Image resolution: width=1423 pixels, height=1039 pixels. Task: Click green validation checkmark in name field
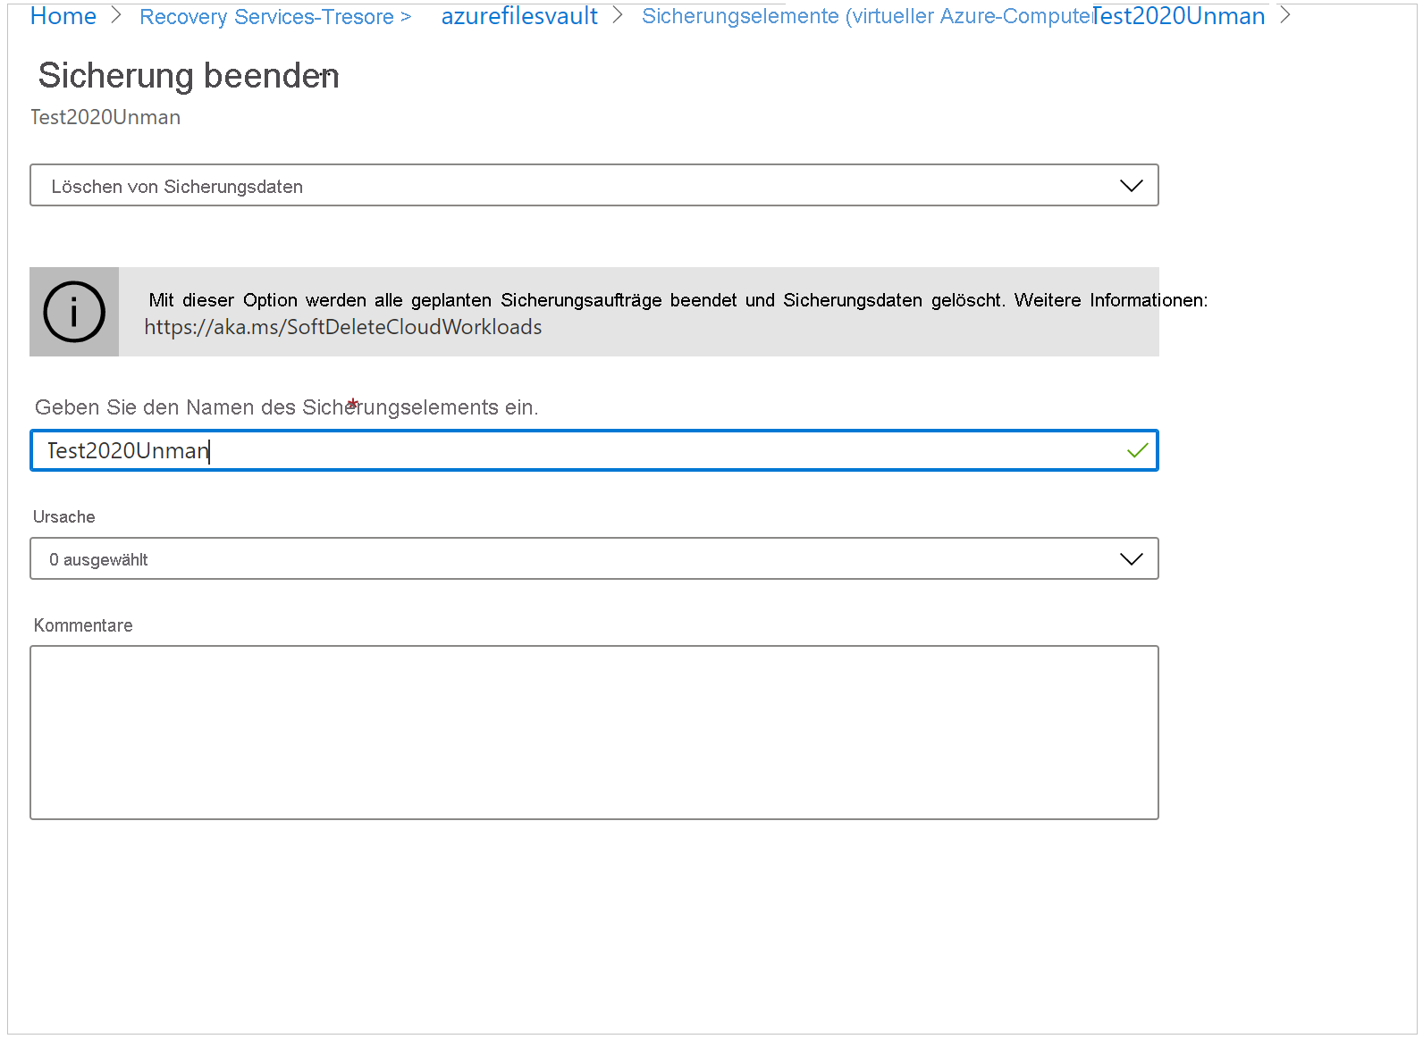point(1137,450)
